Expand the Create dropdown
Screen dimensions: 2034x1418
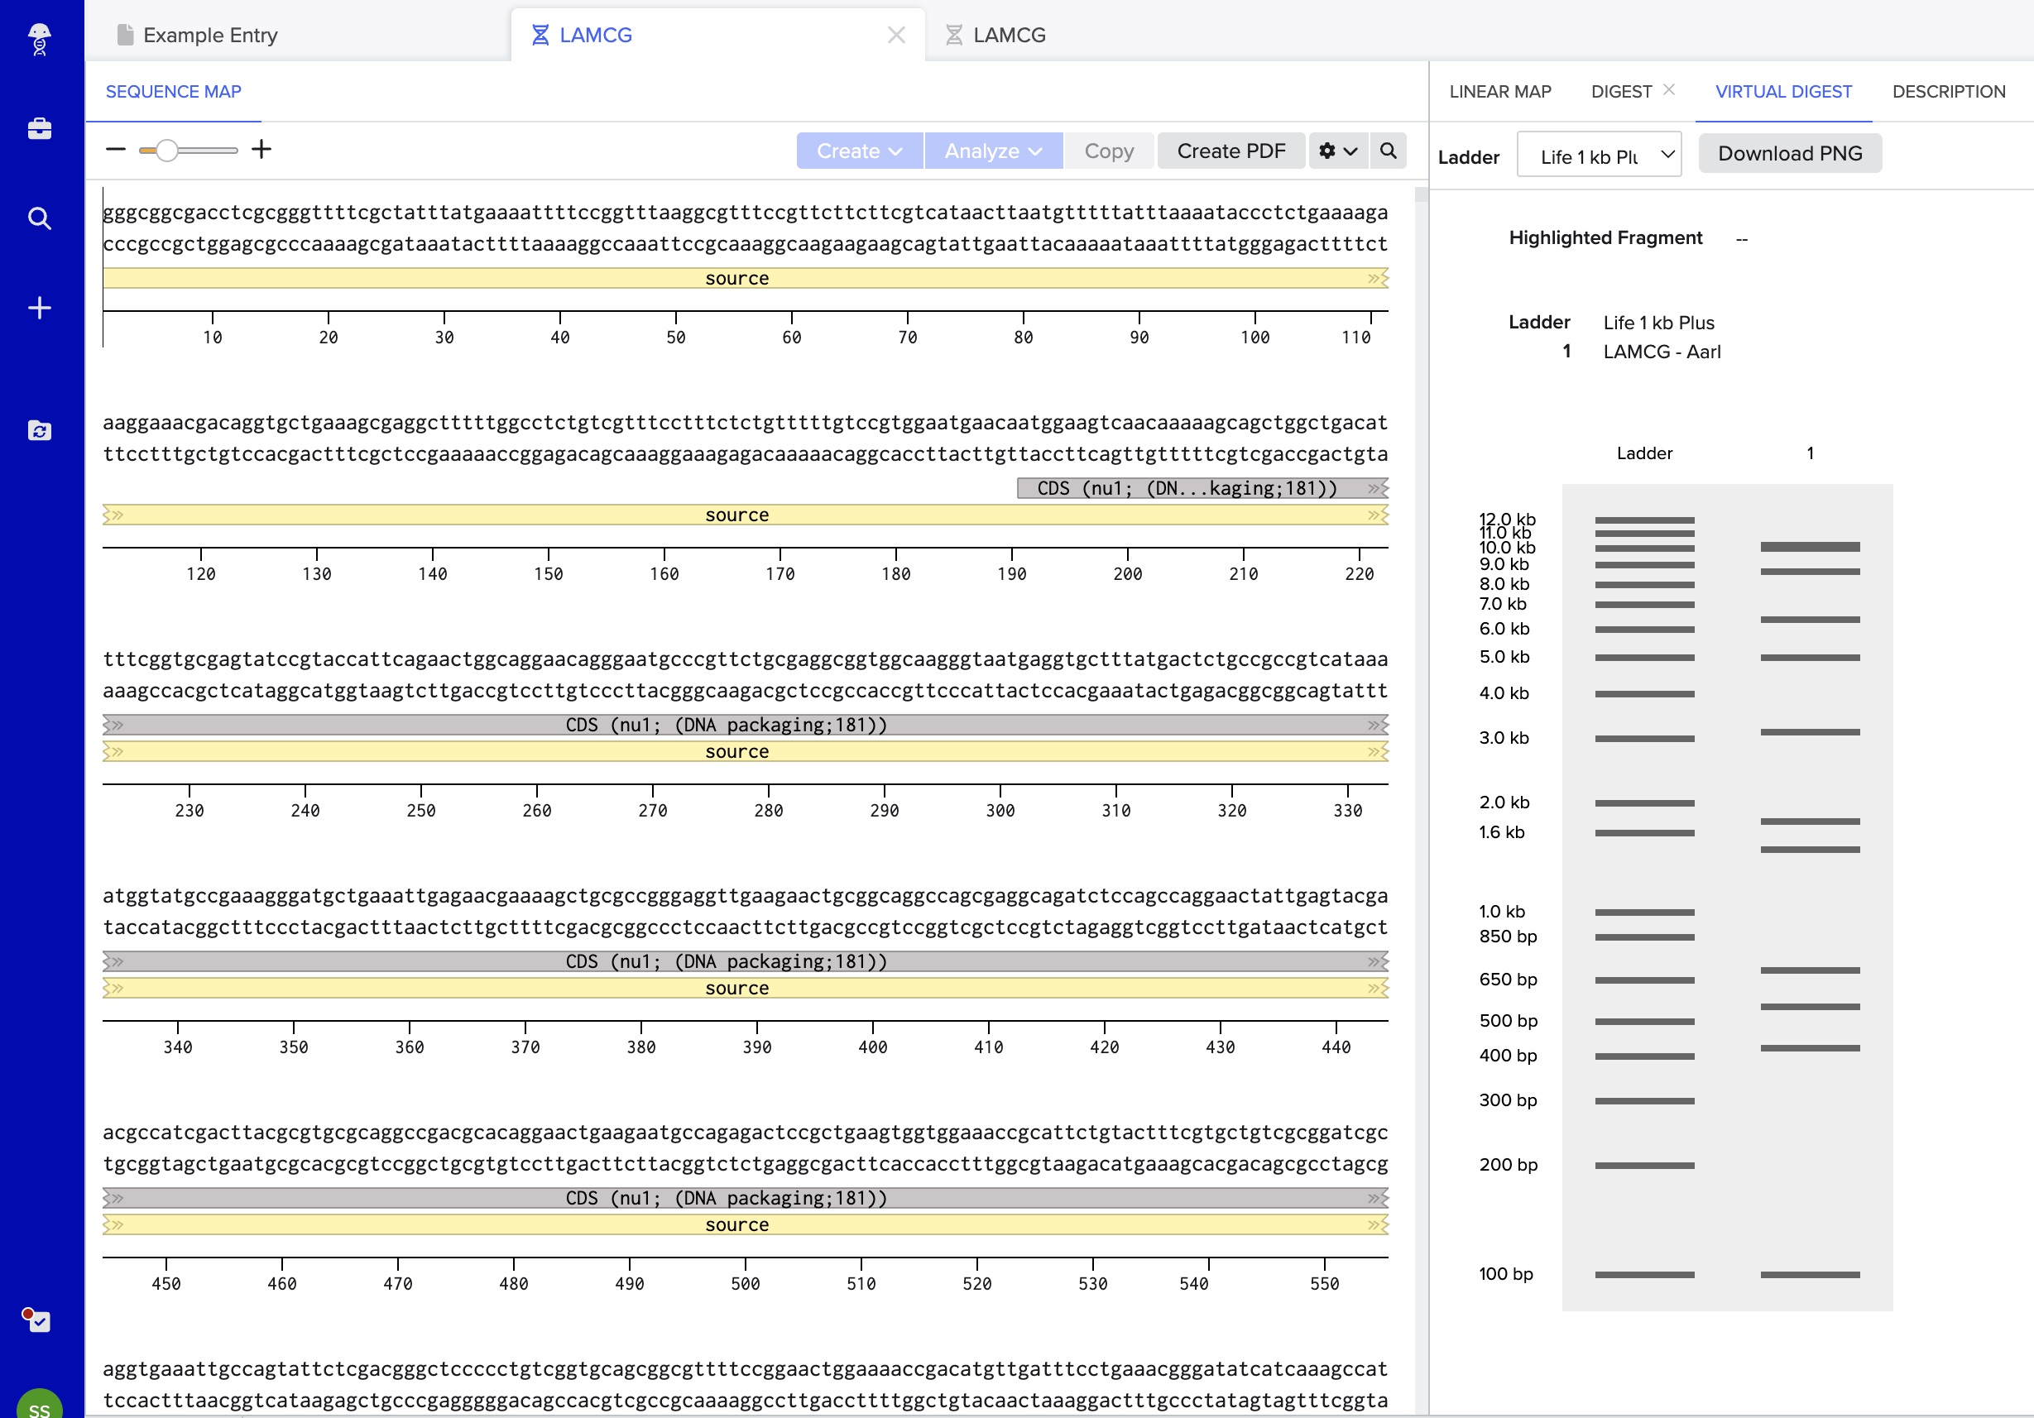[858, 151]
